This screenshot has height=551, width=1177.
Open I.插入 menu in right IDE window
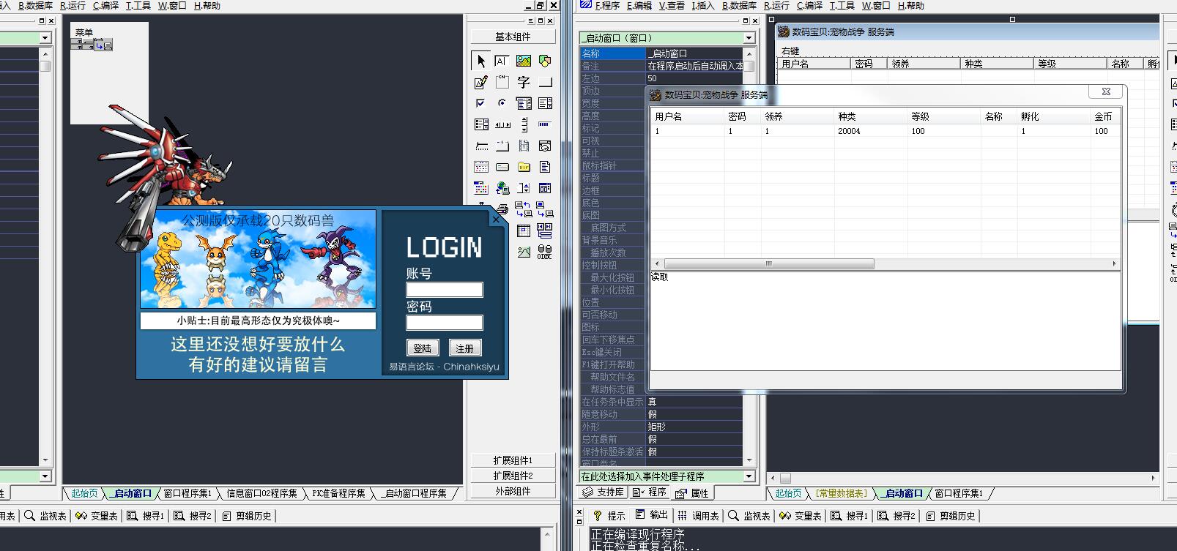702,5
